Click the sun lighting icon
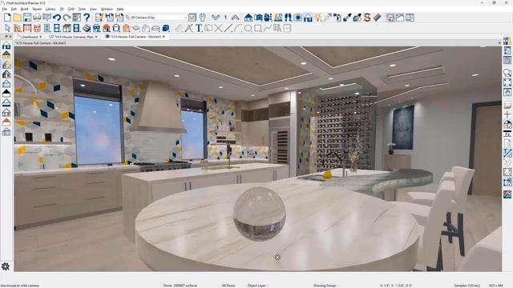The image size is (513, 288). [317, 18]
